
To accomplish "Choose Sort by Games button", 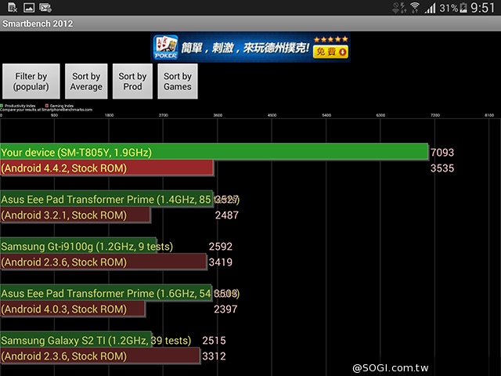I will pos(178,81).
